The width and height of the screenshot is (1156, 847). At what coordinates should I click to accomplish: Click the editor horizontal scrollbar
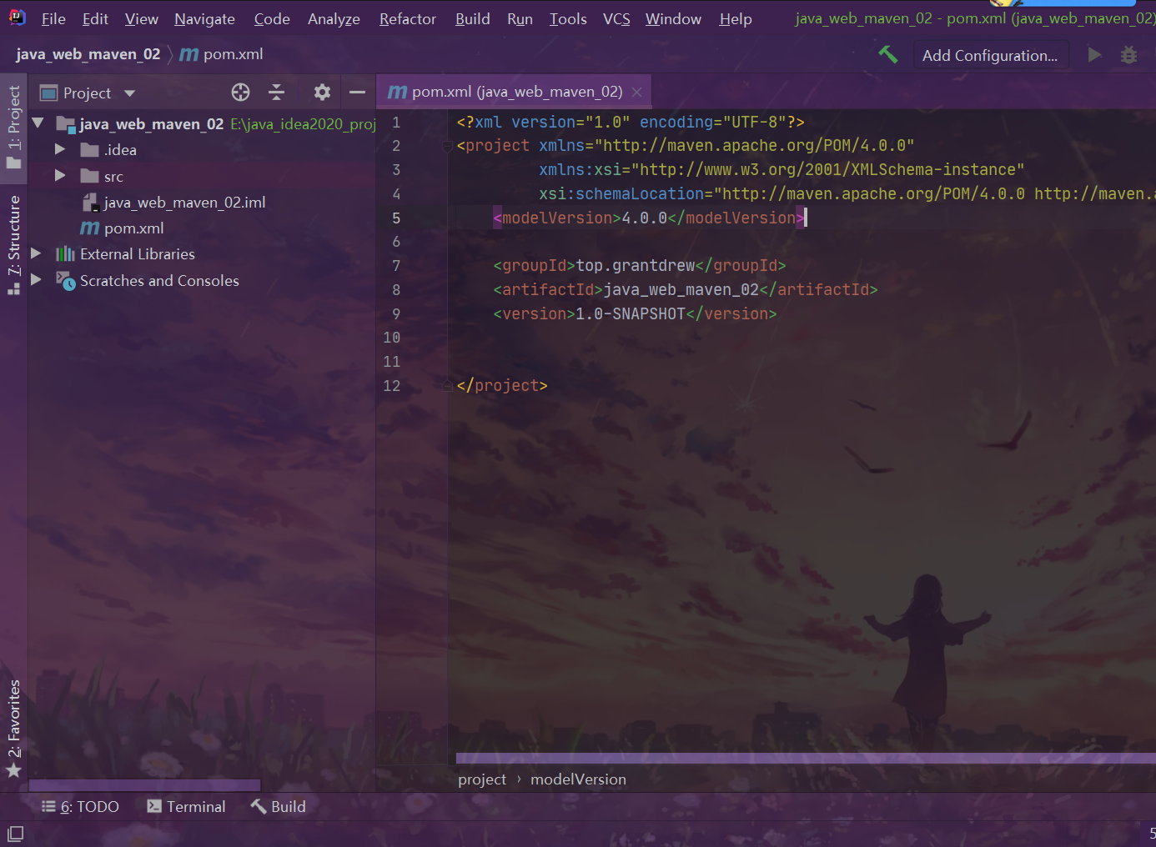pos(806,758)
